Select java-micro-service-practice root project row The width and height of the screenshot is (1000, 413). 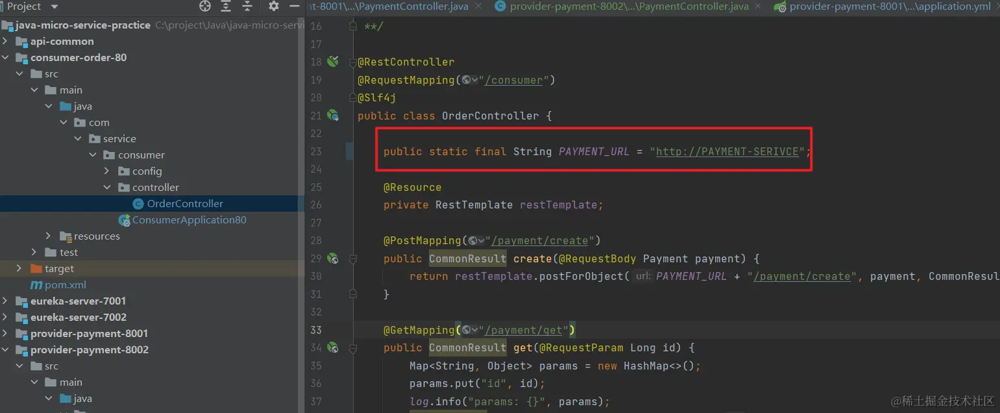coord(152,25)
